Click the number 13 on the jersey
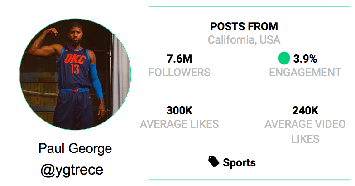 click(75, 69)
